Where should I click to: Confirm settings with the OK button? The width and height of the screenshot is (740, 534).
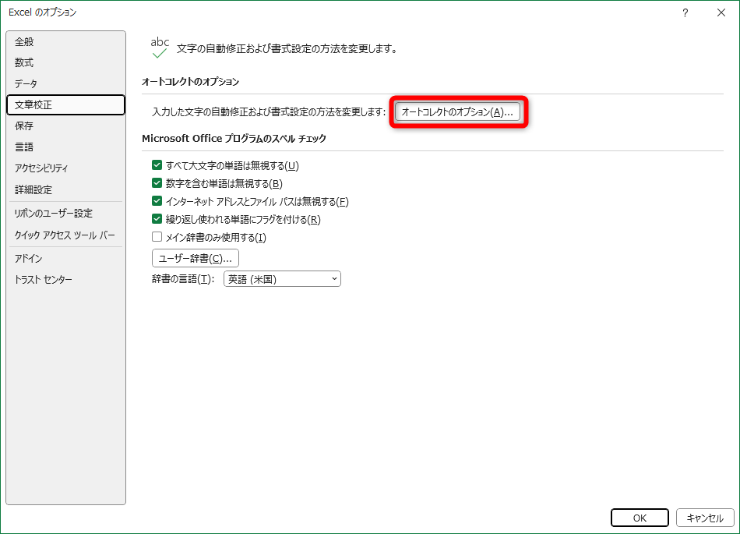(x=640, y=518)
